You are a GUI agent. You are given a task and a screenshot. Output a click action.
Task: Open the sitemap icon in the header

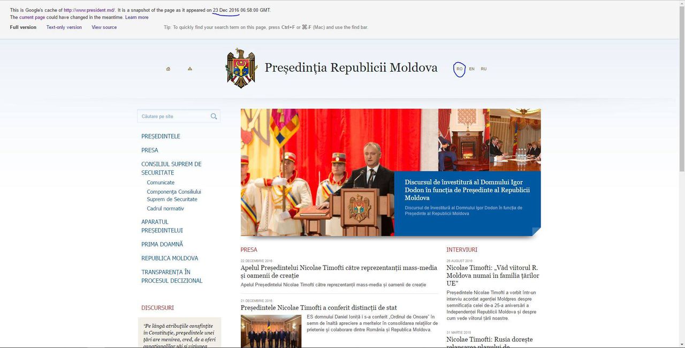[190, 69]
